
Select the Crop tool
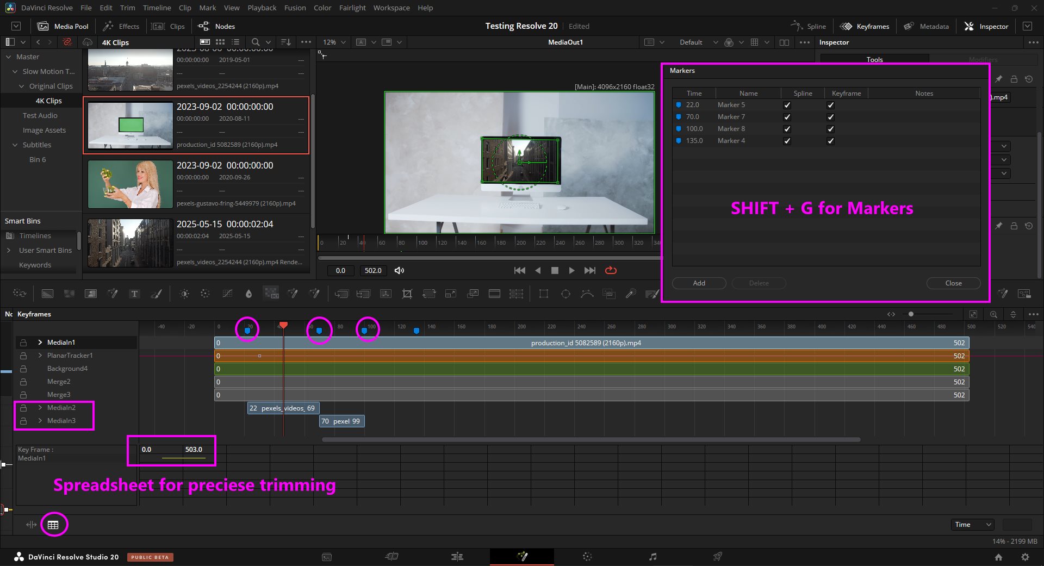click(407, 294)
